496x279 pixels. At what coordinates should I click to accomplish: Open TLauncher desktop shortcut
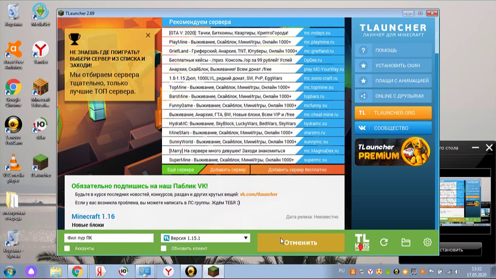[40, 165]
